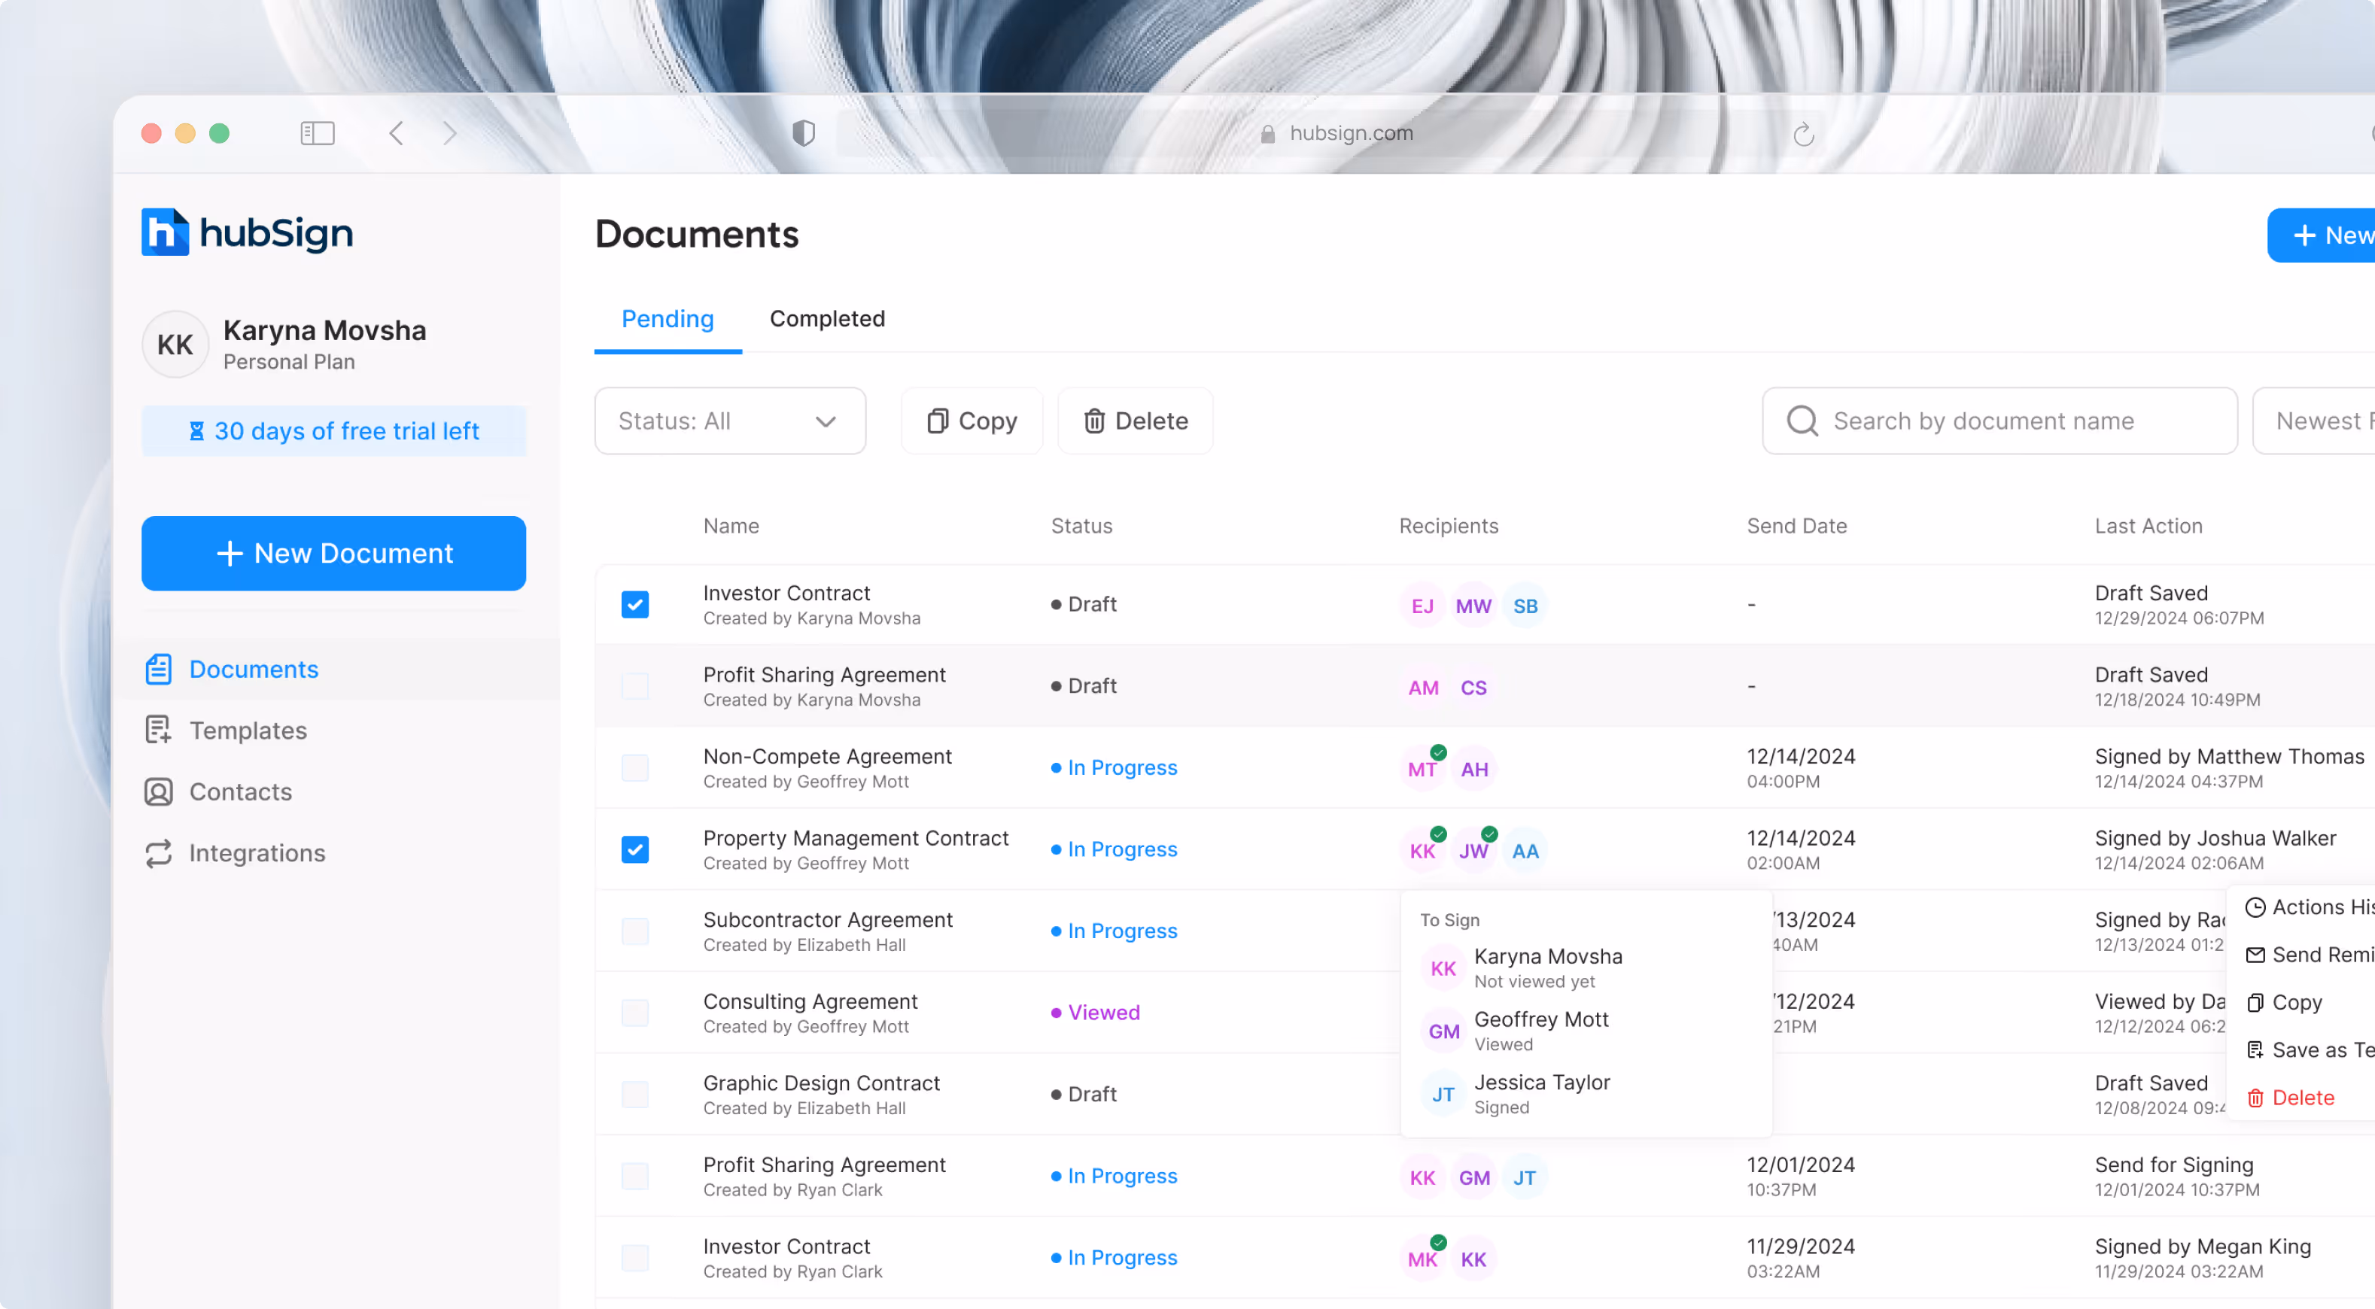Click the Copy button in the toolbar

point(972,421)
